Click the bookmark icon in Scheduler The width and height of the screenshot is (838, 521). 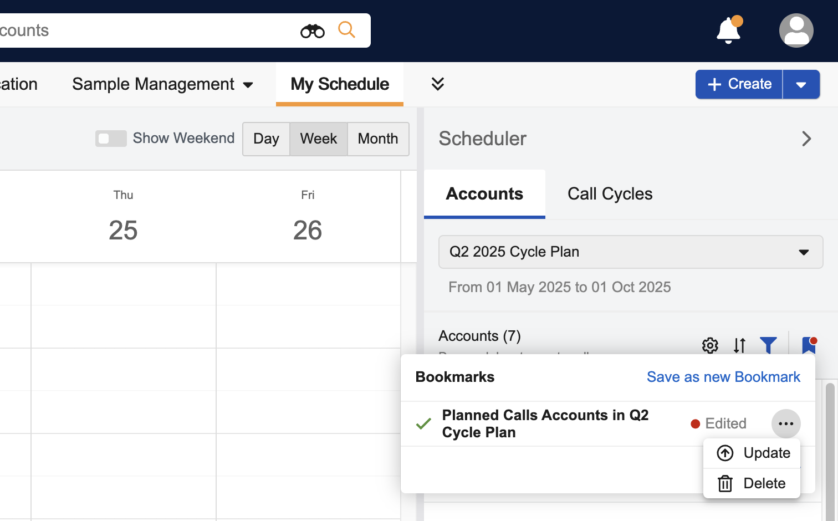coord(809,345)
